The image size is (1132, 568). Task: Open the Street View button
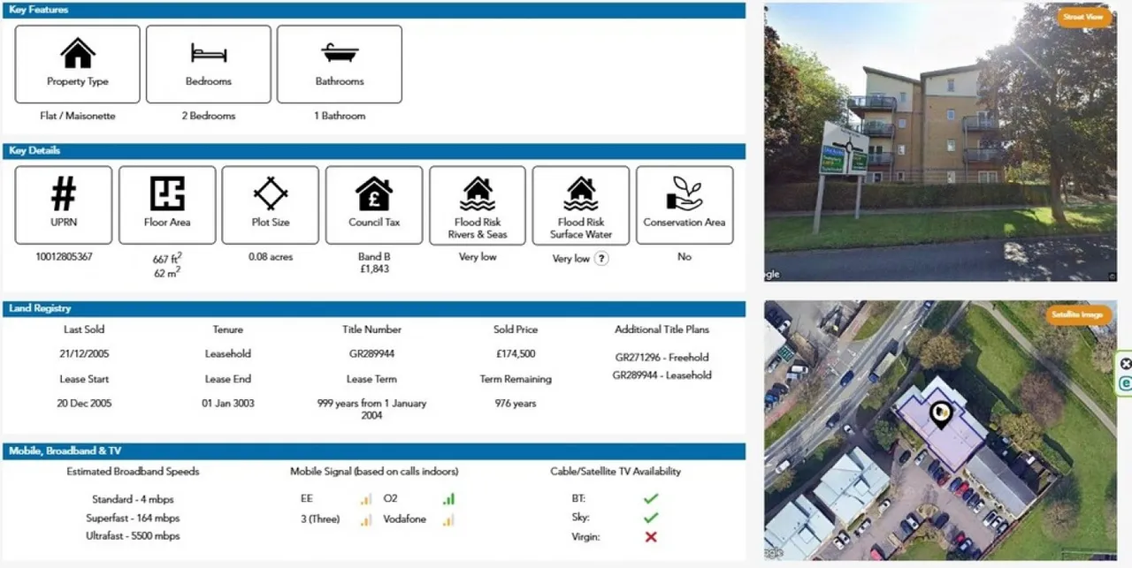pos(1083,17)
